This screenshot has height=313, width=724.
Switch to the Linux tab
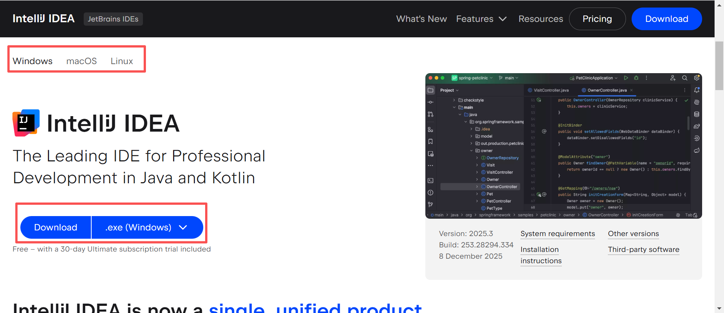(122, 61)
